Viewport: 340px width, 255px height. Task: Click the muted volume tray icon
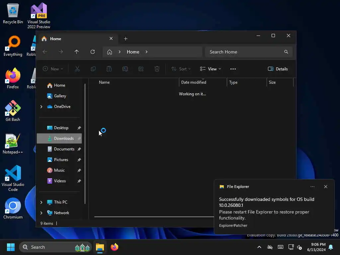tap(300, 247)
